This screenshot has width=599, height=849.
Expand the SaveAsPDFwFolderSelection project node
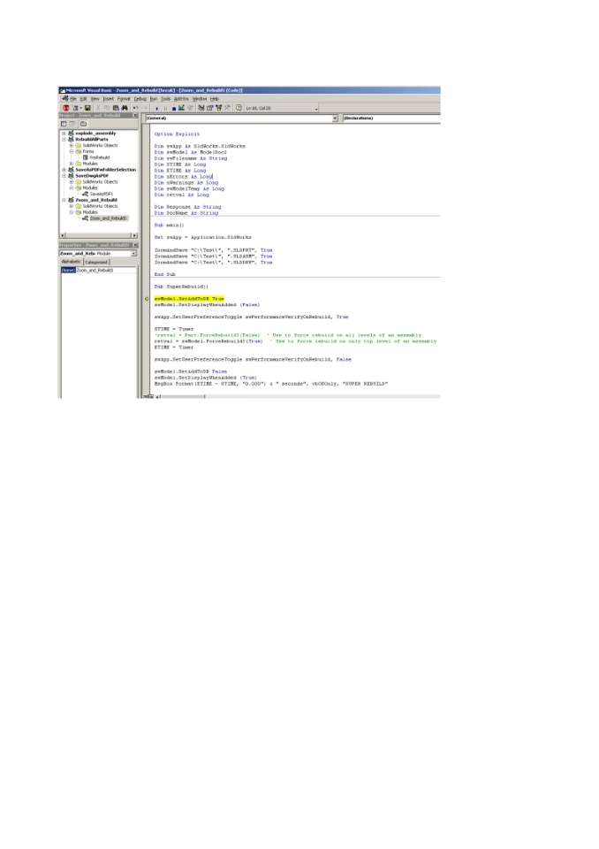64,170
